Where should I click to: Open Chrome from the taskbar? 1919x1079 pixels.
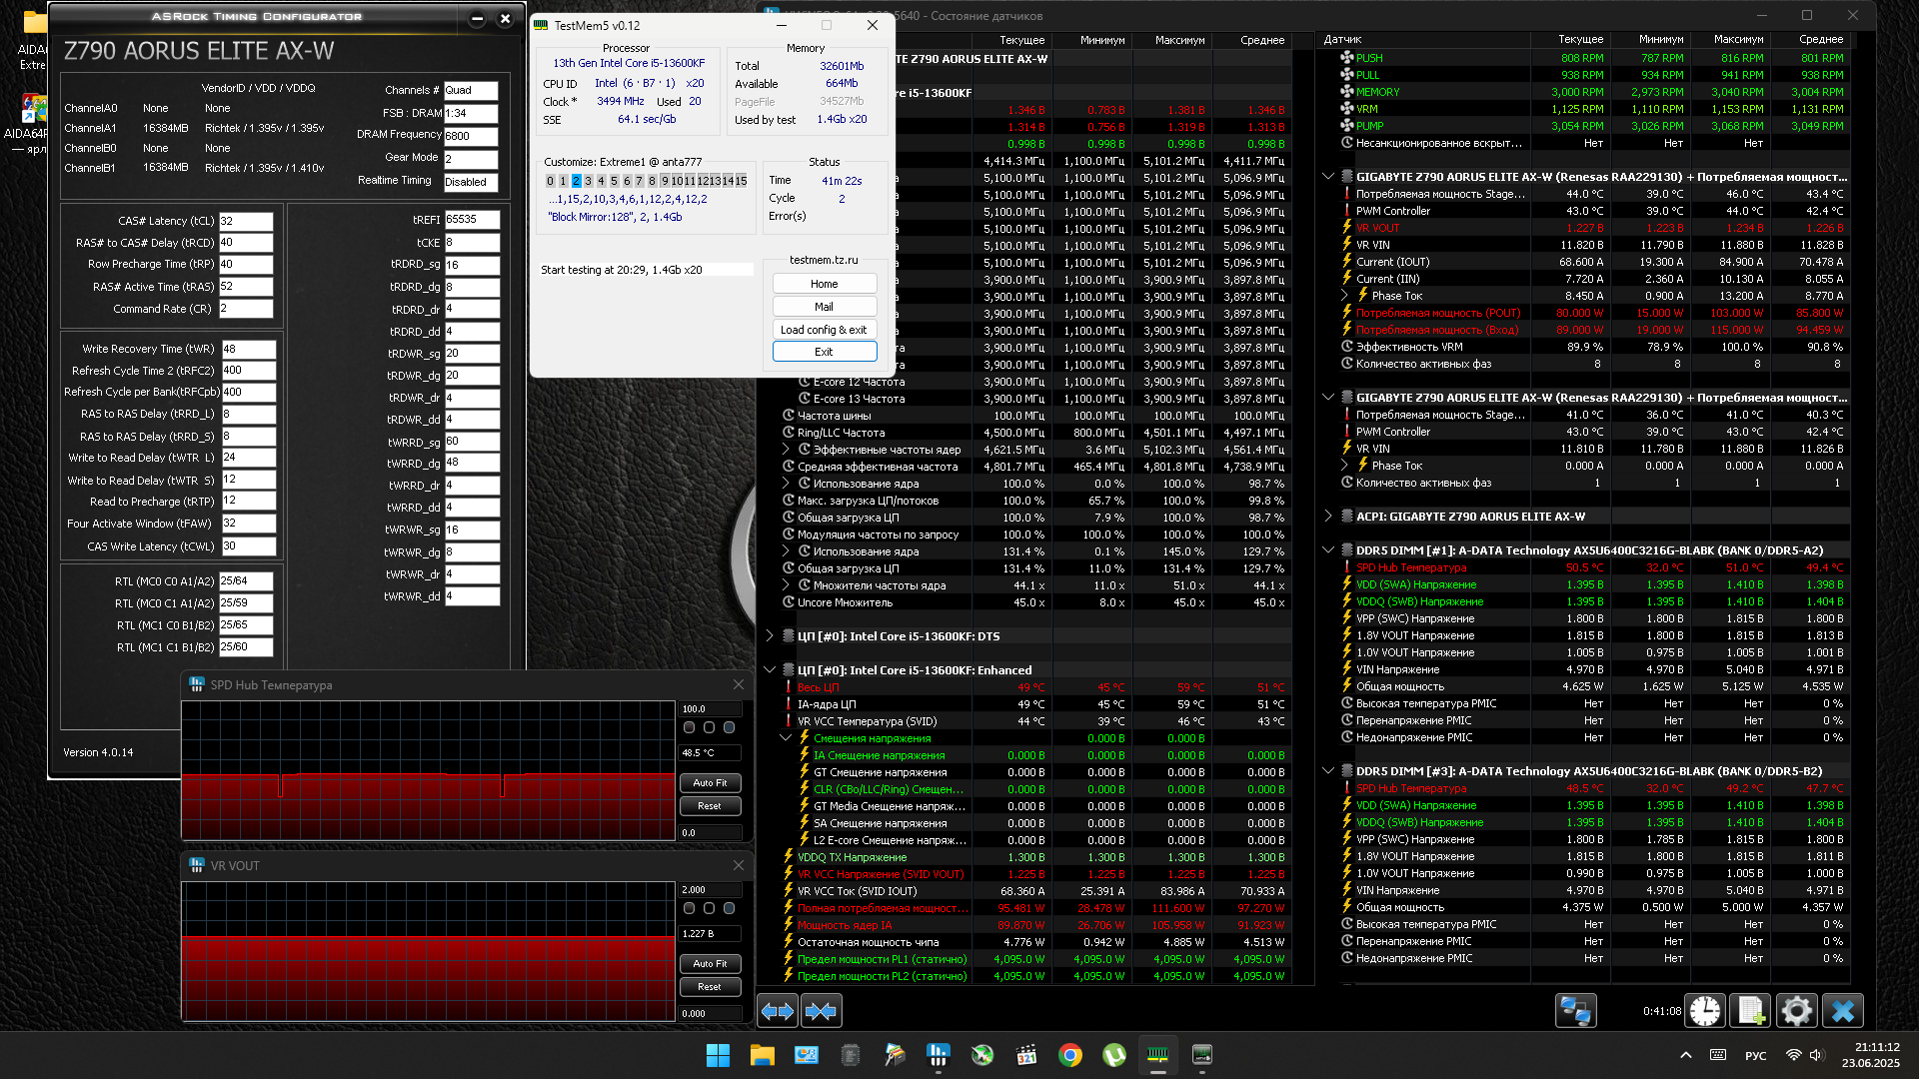pyautogui.click(x=1069, y=1055)
